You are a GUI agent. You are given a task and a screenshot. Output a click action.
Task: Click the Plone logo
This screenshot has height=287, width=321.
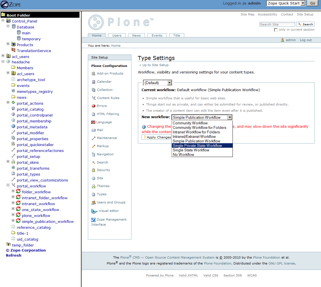click(121, 22)
